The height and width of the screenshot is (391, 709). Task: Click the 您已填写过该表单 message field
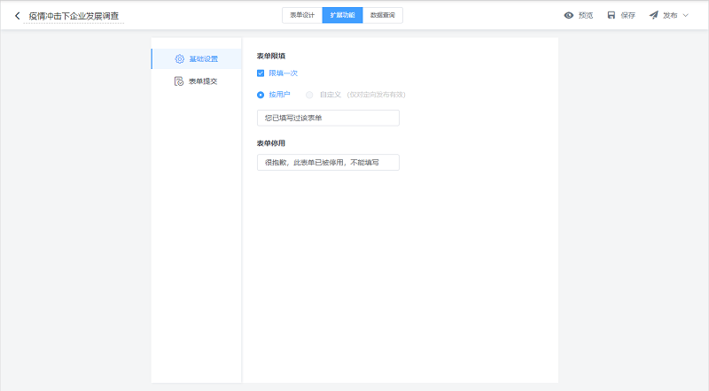[327, 118]
